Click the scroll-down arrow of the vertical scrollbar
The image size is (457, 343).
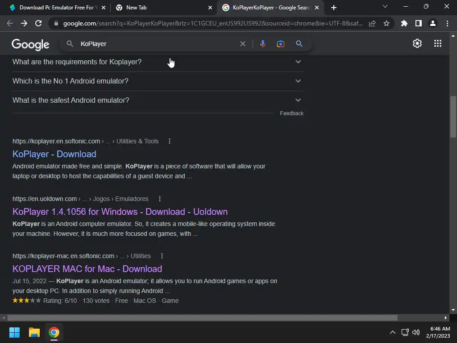pos(453,310)
